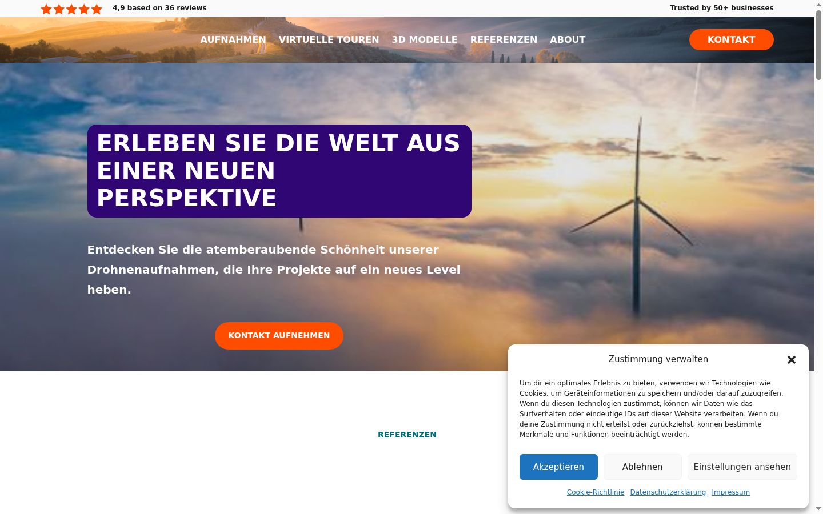823x514 pixels.
Task: Click the orange KONTAKT header button
Action: tap(731, 39)
